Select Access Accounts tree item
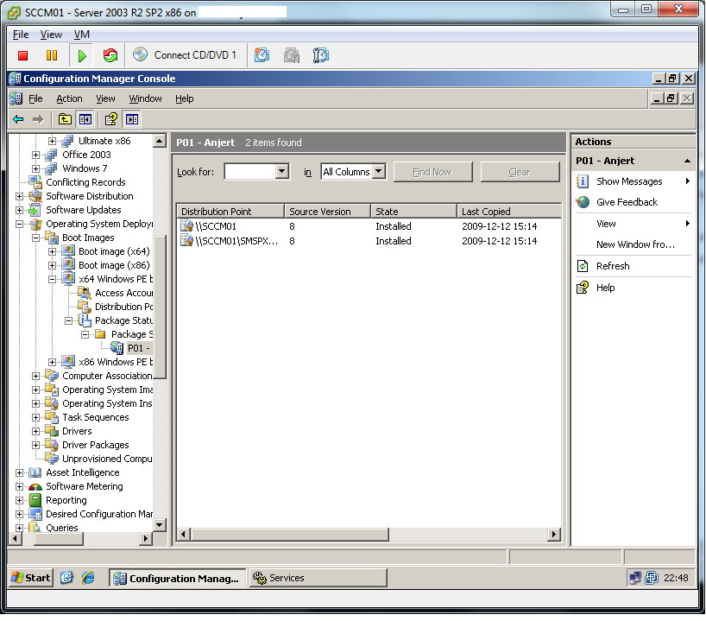706x621 pixels. pyautogui.click(x=123, y=293)
